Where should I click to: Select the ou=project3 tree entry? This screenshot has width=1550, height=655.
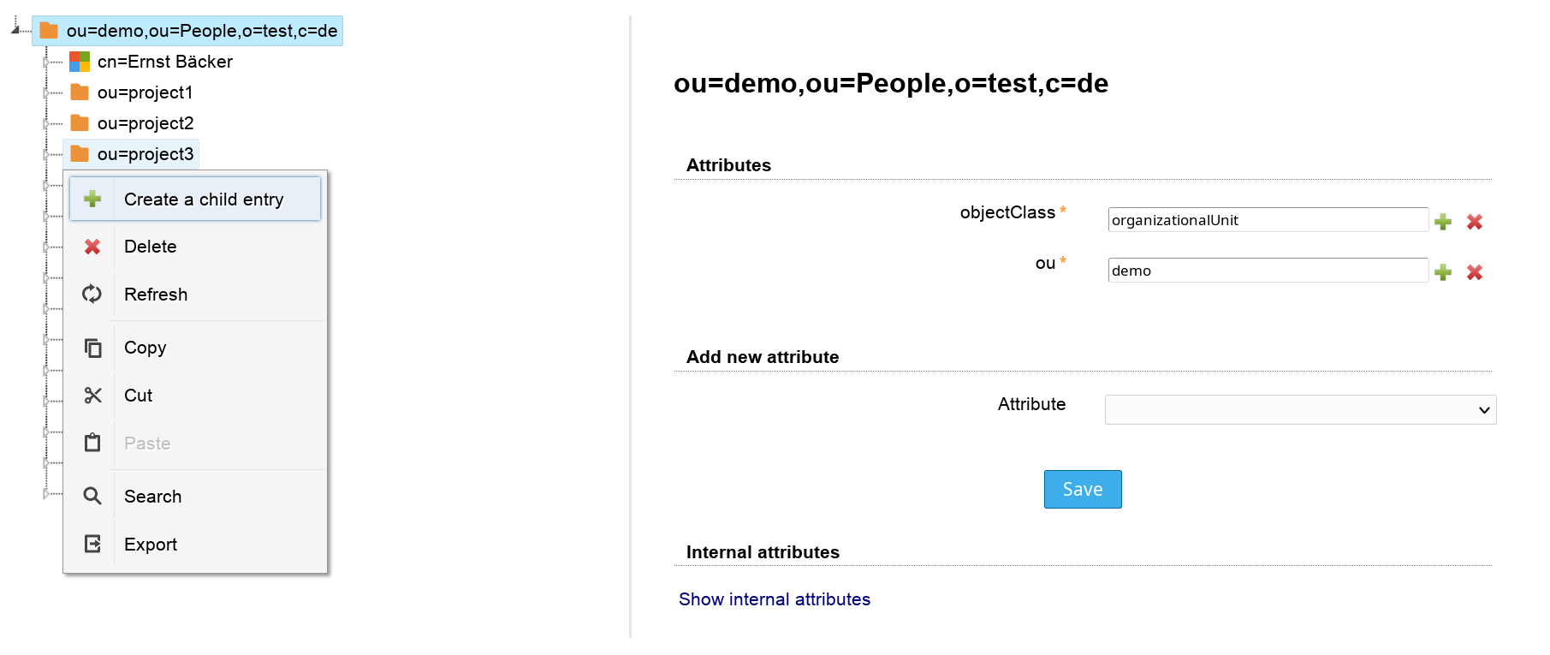[x=145, y=154]
